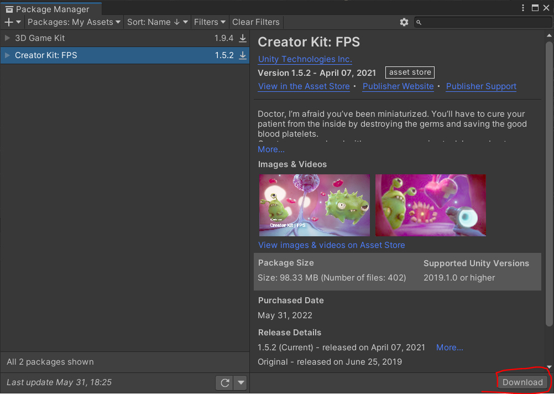The width and height of the screenshot is (554, 394).
Task: Open the Publisher Website link
Action: (398, 86)
